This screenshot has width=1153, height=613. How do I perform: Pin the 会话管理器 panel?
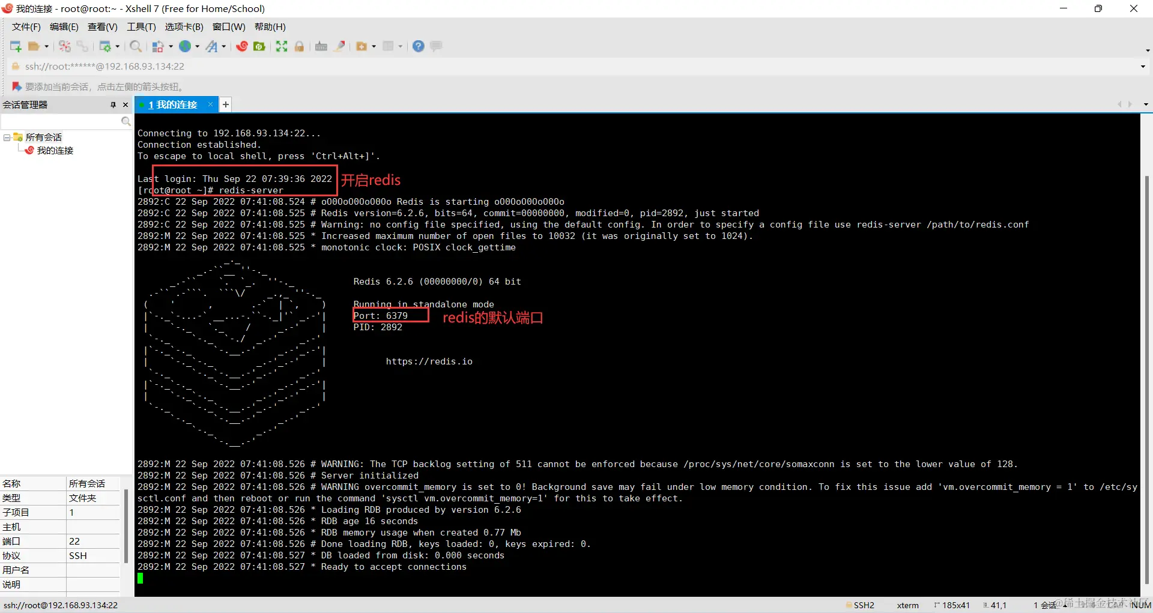pos(113,105)
